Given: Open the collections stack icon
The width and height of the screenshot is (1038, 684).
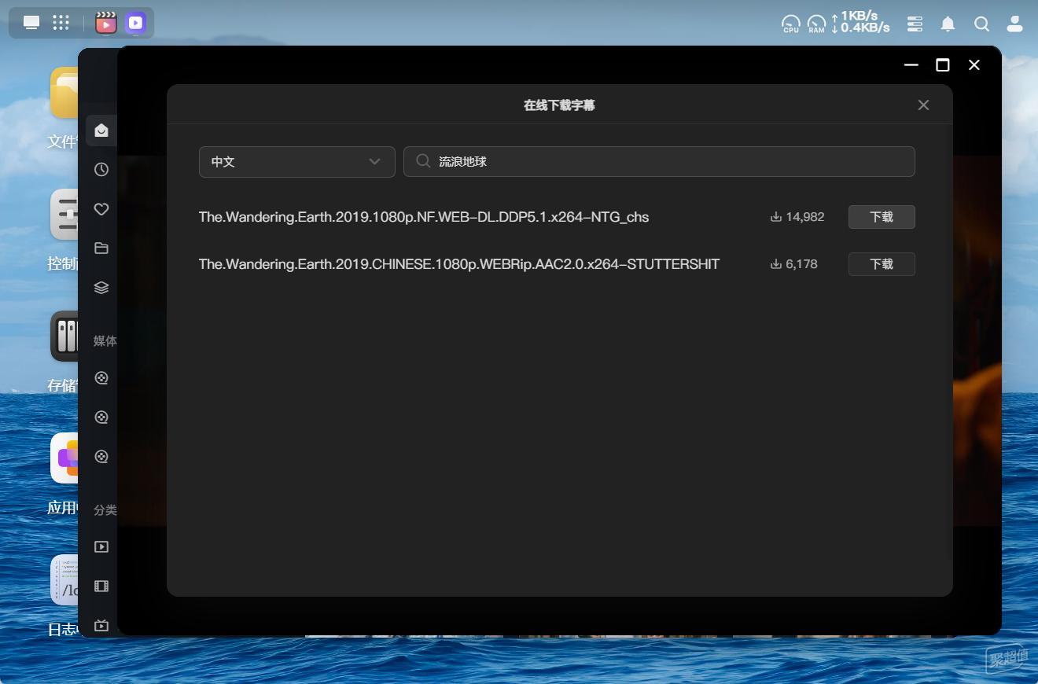Looking at the screenshot, I should pos(101,288).
